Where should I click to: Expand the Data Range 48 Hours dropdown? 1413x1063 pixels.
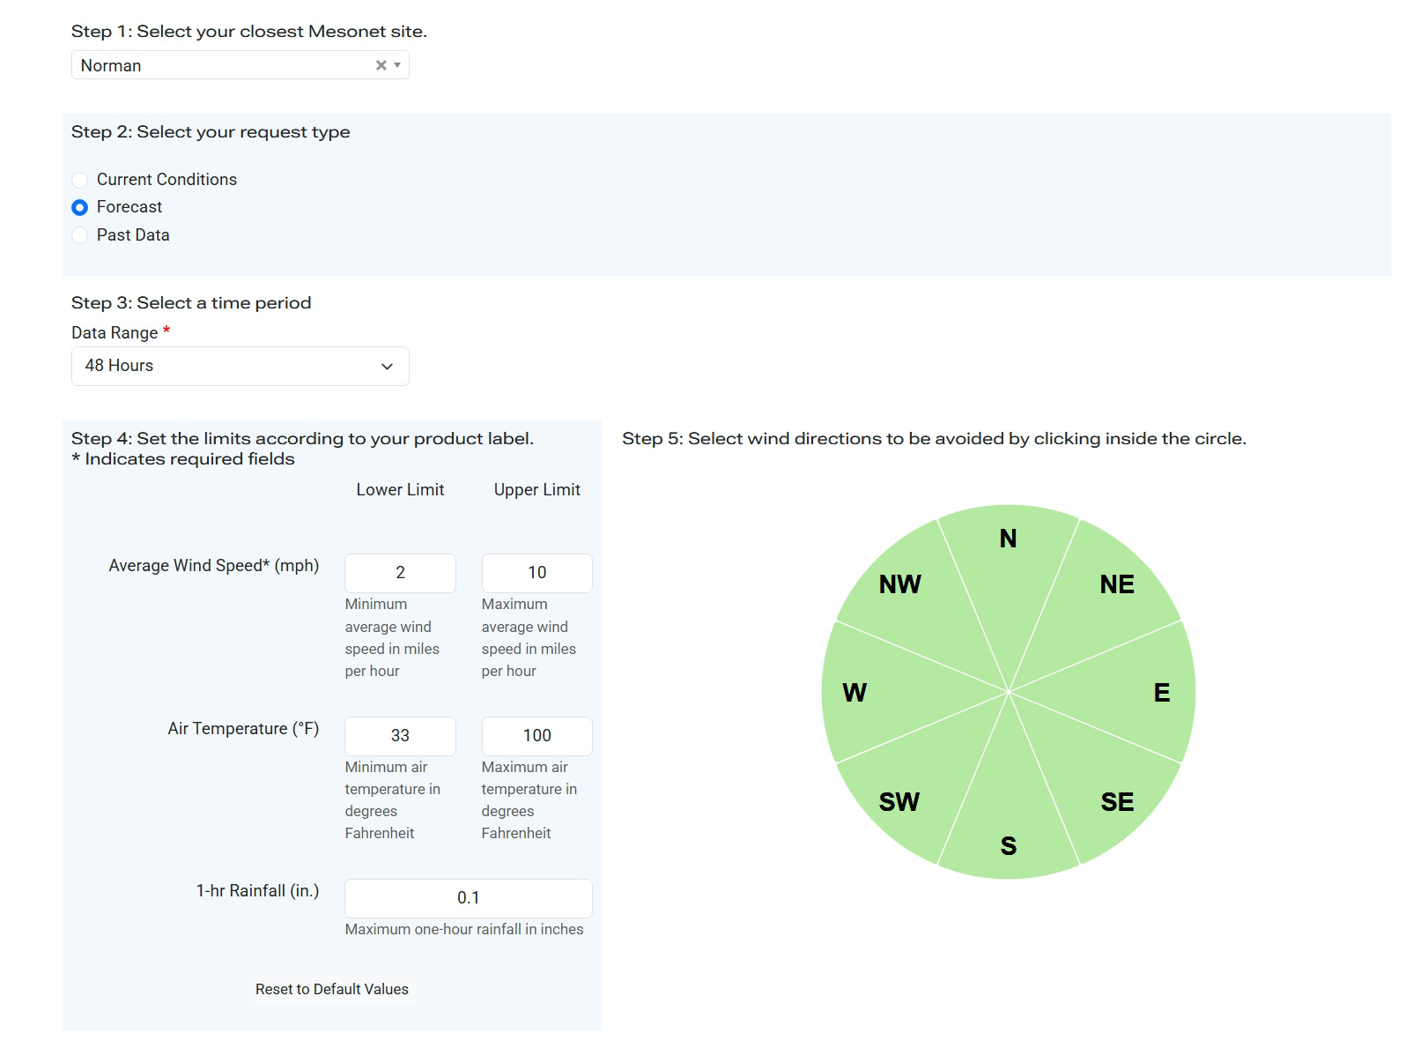click(x=240, y=366)
